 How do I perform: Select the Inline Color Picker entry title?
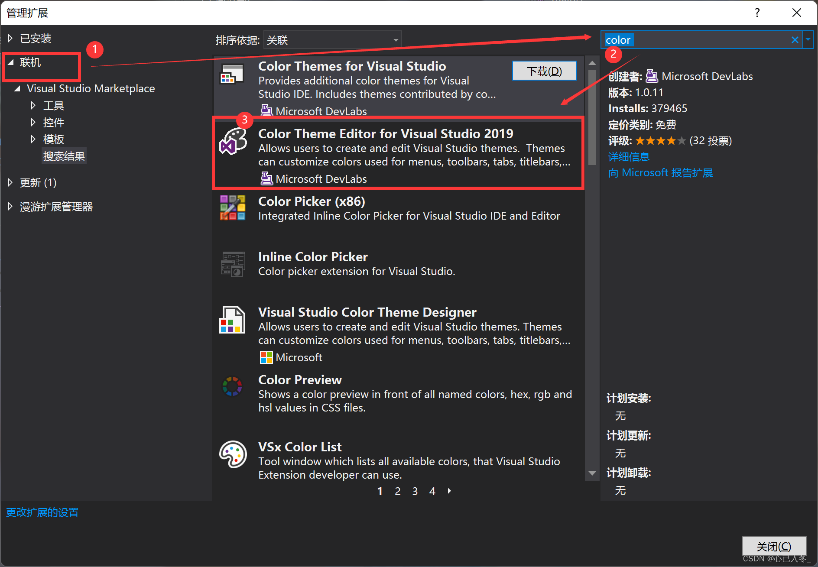pos(313,257)
